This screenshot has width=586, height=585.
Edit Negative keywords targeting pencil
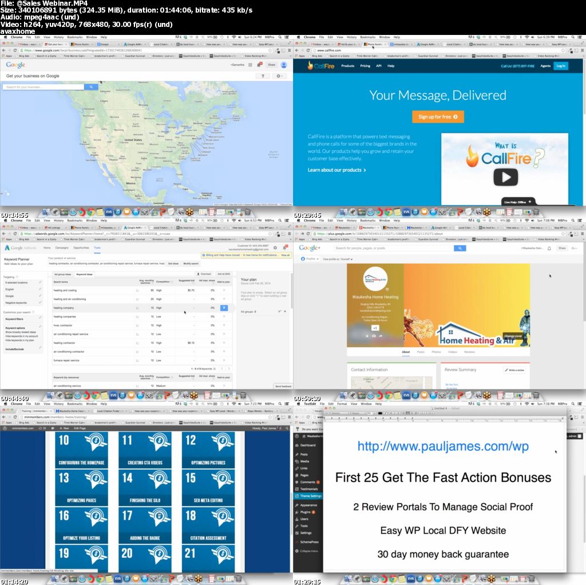(x=40, y=303)
